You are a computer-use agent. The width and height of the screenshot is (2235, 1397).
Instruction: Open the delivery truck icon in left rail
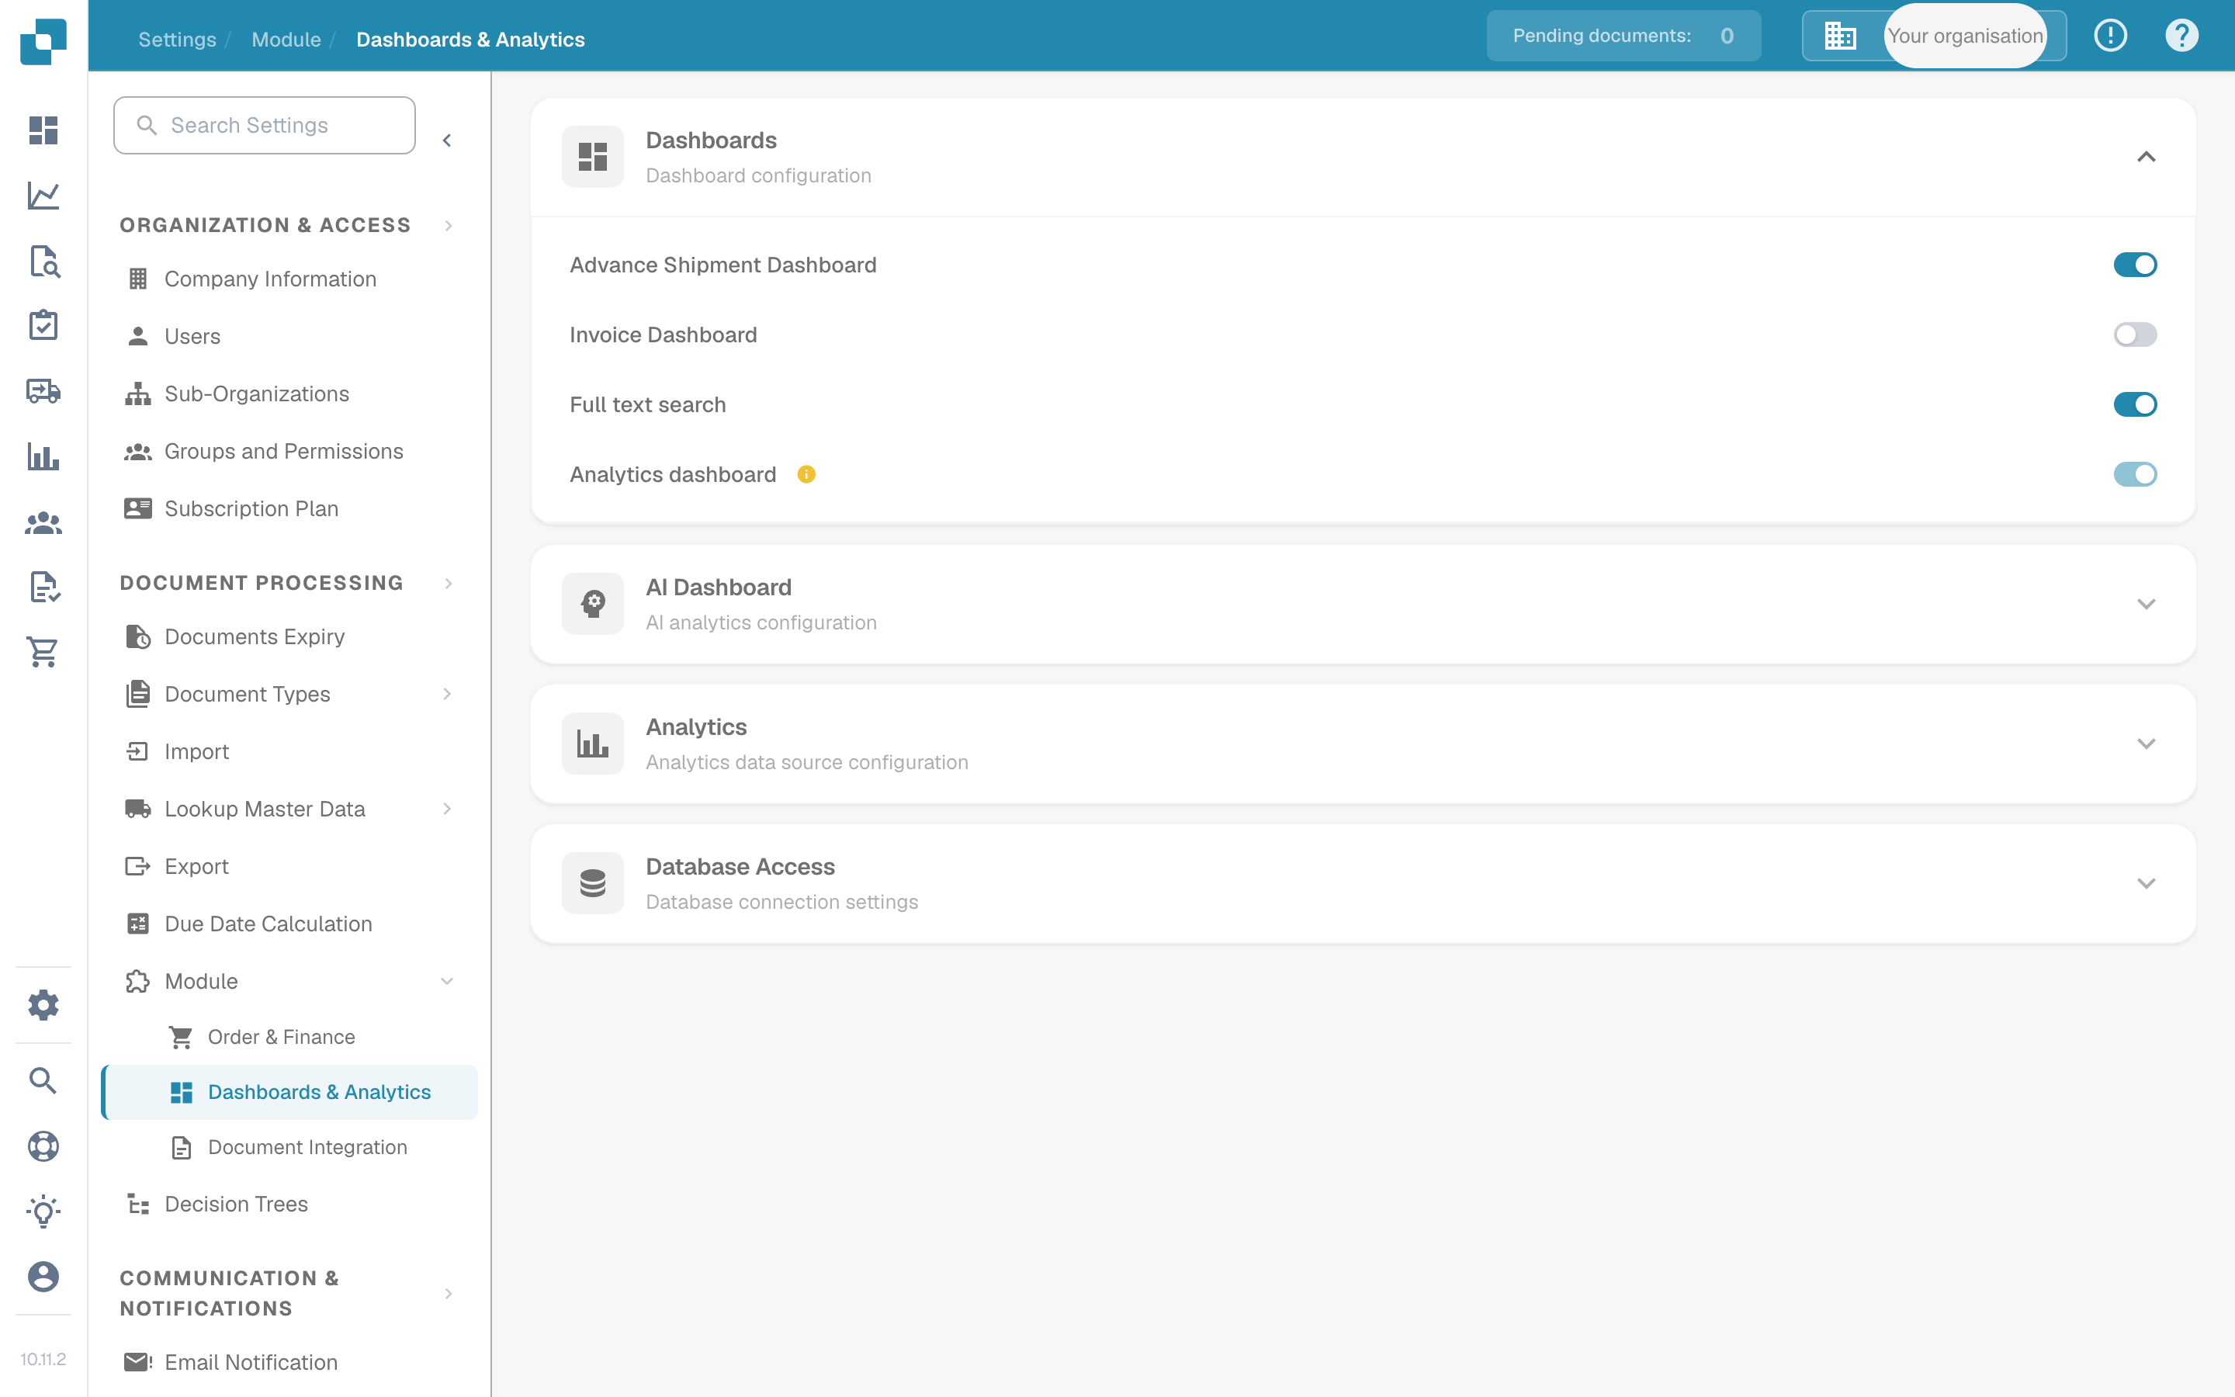(43, 391)
